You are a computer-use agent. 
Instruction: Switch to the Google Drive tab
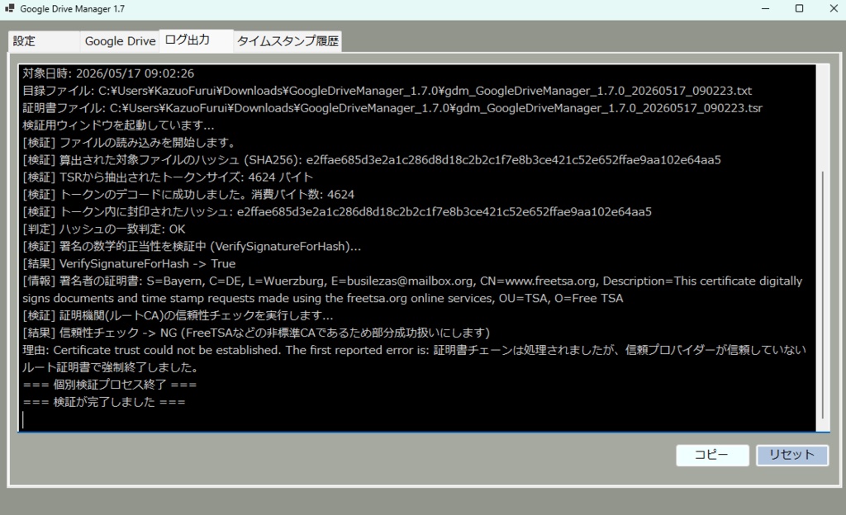click(120, 41)
